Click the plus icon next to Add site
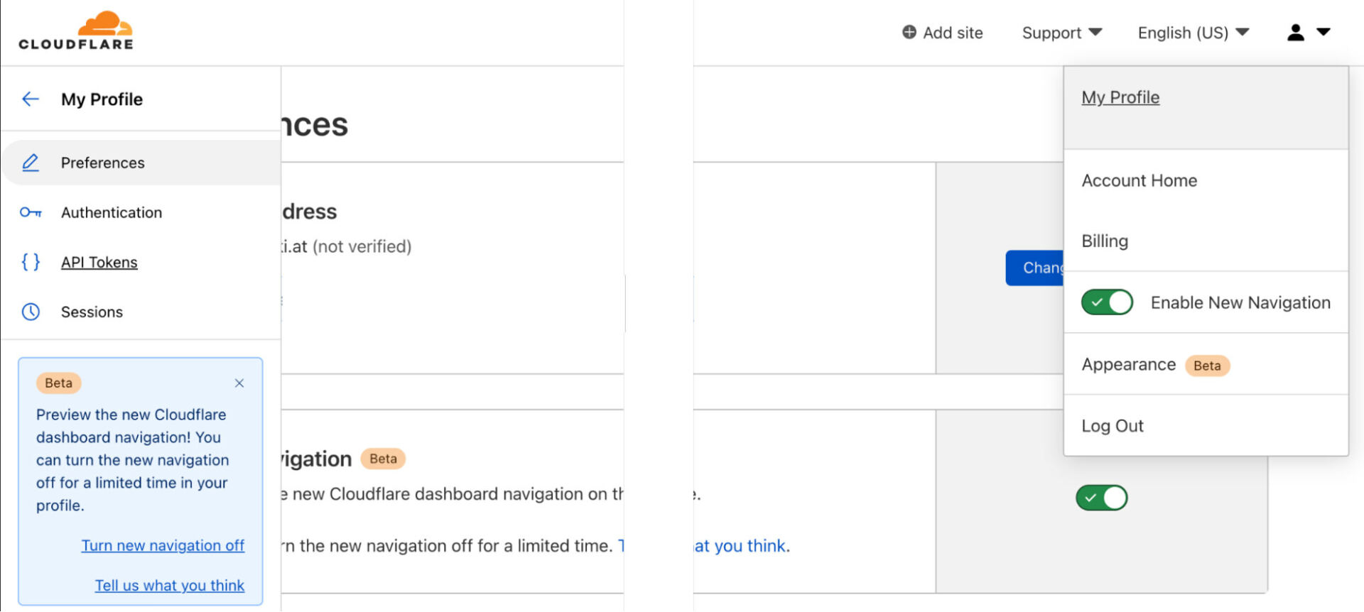Image resolution: width=1364 pixels, height=612 pixels. pos(909,33)
